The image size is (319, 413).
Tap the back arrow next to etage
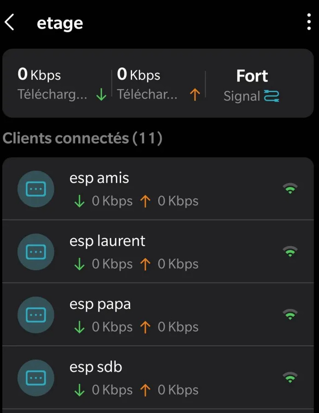(10, 23)
